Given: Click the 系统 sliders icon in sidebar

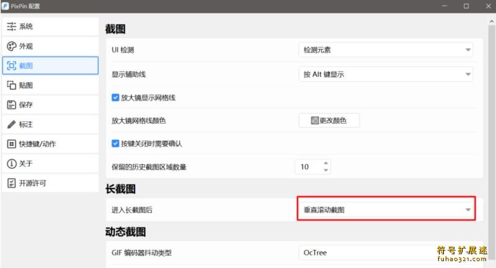Looking at the screenshot, I should click(x=11, y=27).
